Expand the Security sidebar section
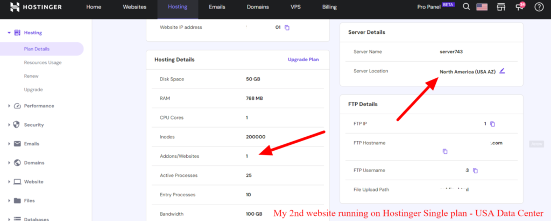This screenshot has height=221, width=551. pyautogui.click(x=9, y=124)
